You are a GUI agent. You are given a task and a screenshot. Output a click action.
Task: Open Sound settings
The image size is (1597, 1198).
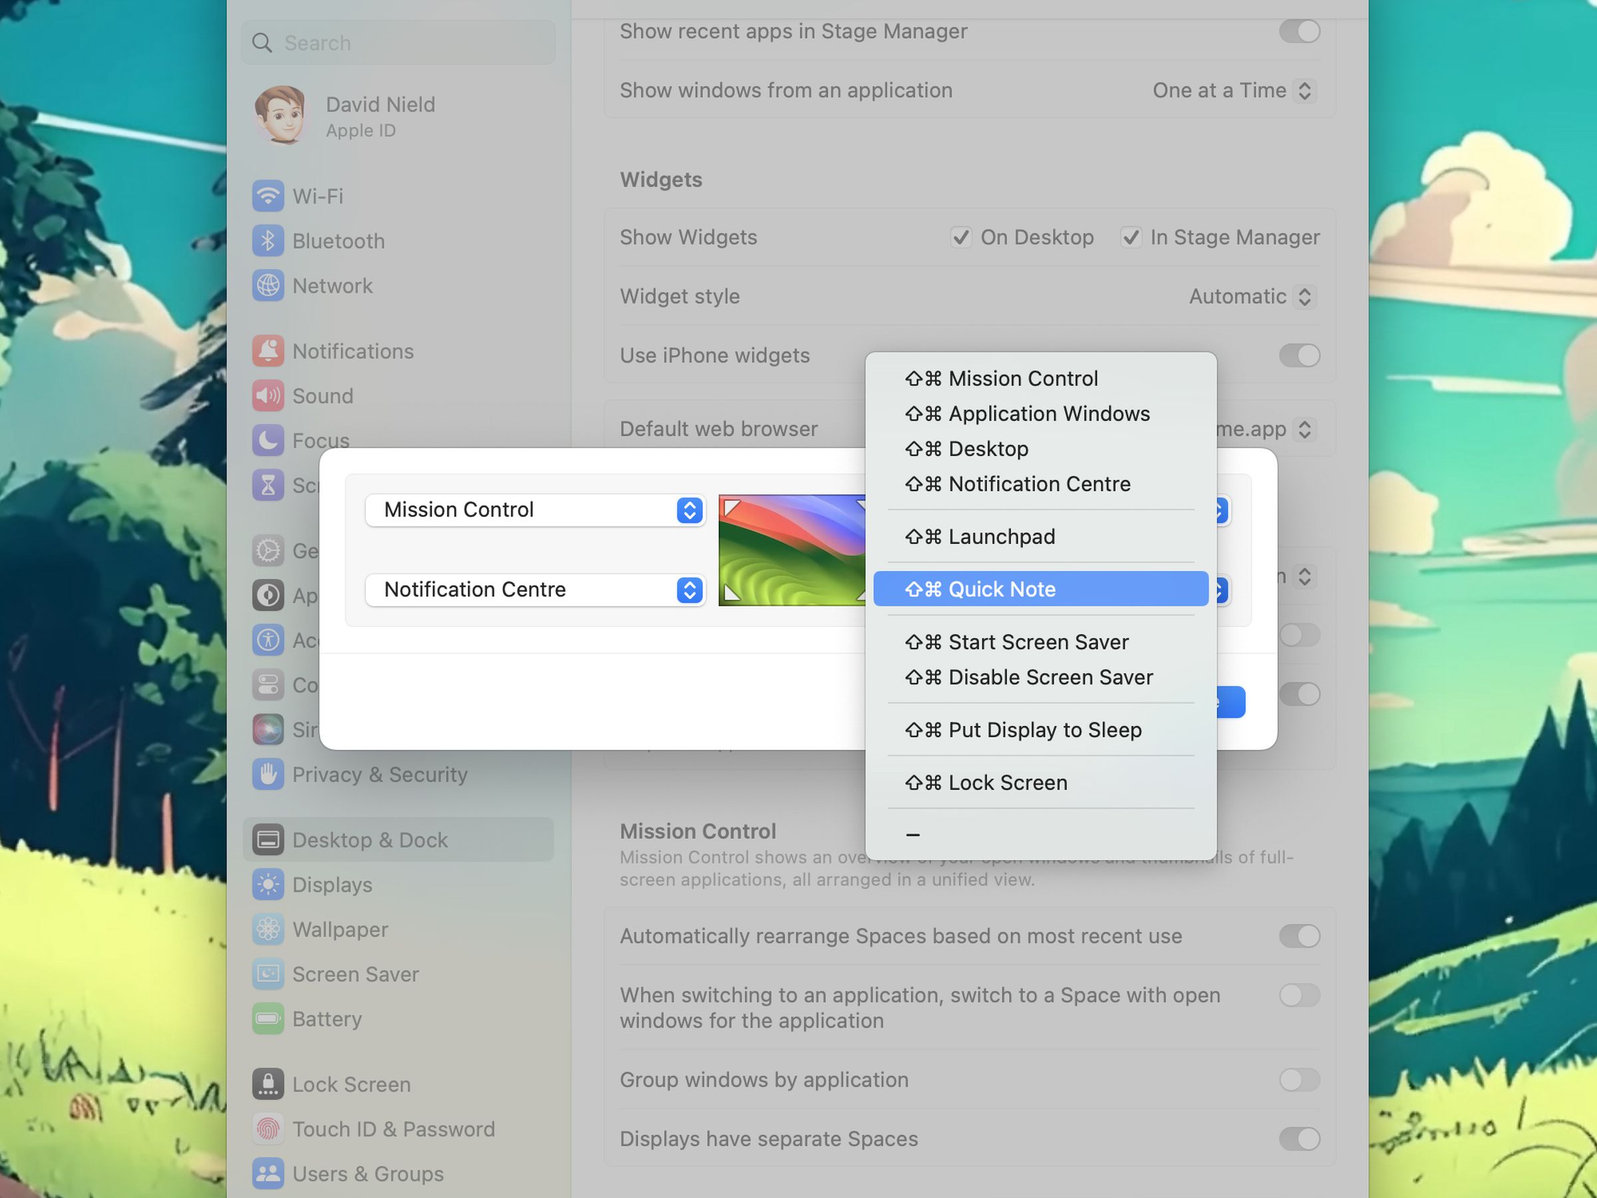(x=323, y=396)
